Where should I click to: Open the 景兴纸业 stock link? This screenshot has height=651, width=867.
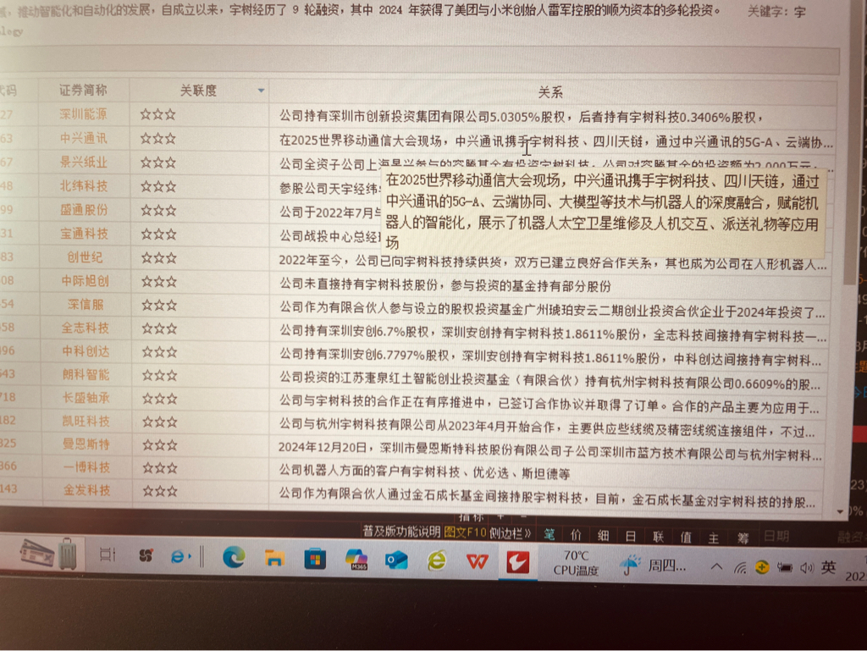pyautogui.click(x=84, y=162)
